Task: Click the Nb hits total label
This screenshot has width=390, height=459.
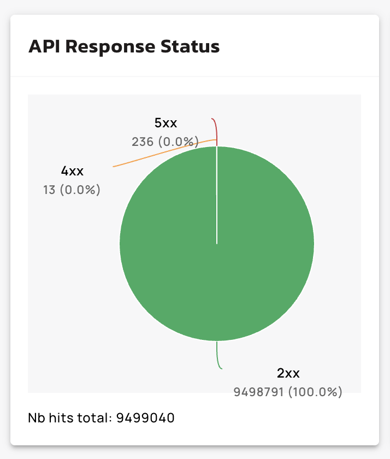Action: (x=70, y=419)
